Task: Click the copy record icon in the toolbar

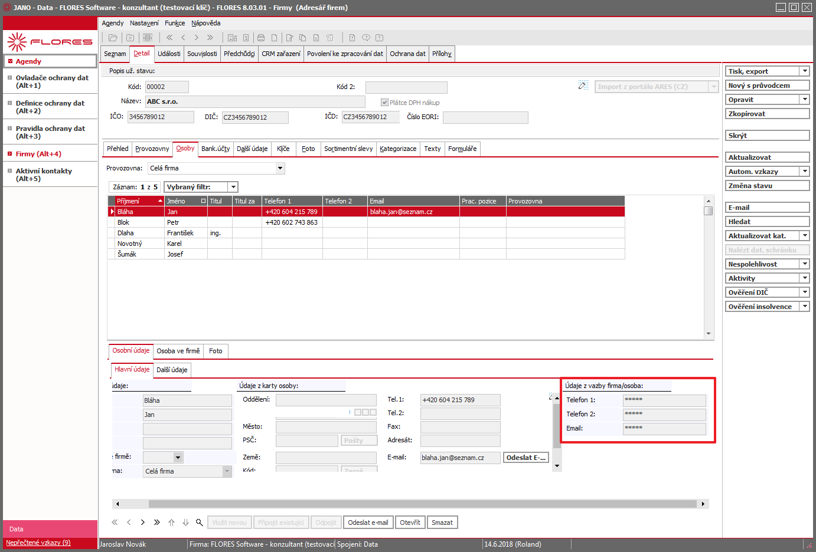Action: [302, 38]
